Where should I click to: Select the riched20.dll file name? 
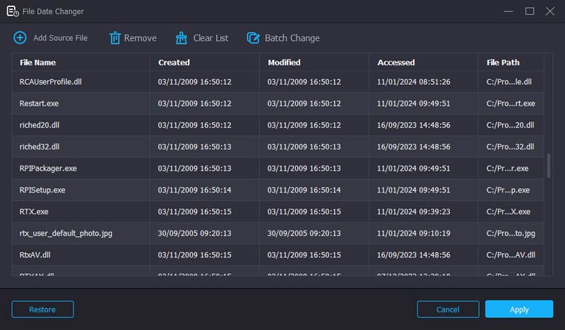(x=40, y=126)
